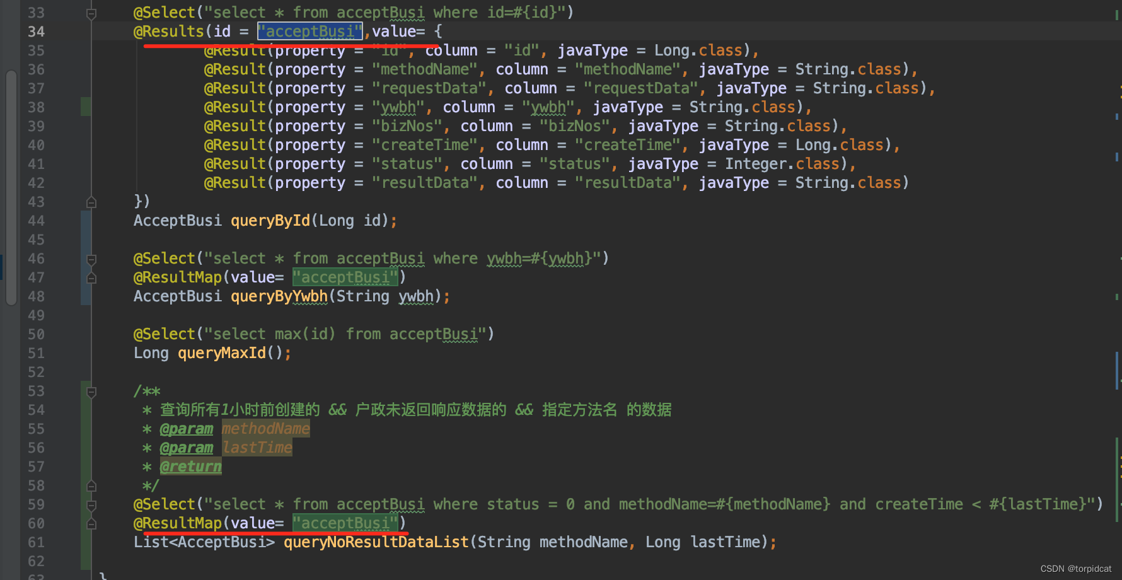Click the ywbh parameter on line 48
The width and height of the screenshot is (1122, 580).
pyautogui.click(x=417, y=296)
